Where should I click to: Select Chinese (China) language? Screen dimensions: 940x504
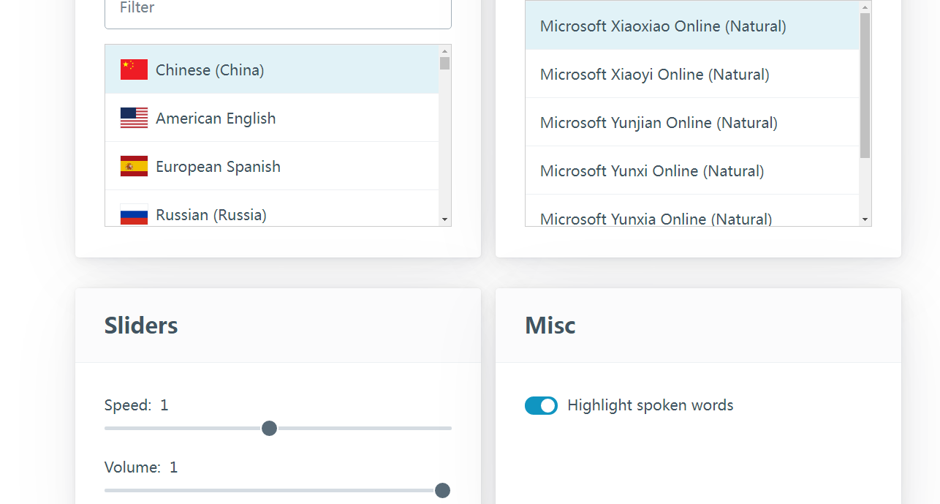pos(272,69)
